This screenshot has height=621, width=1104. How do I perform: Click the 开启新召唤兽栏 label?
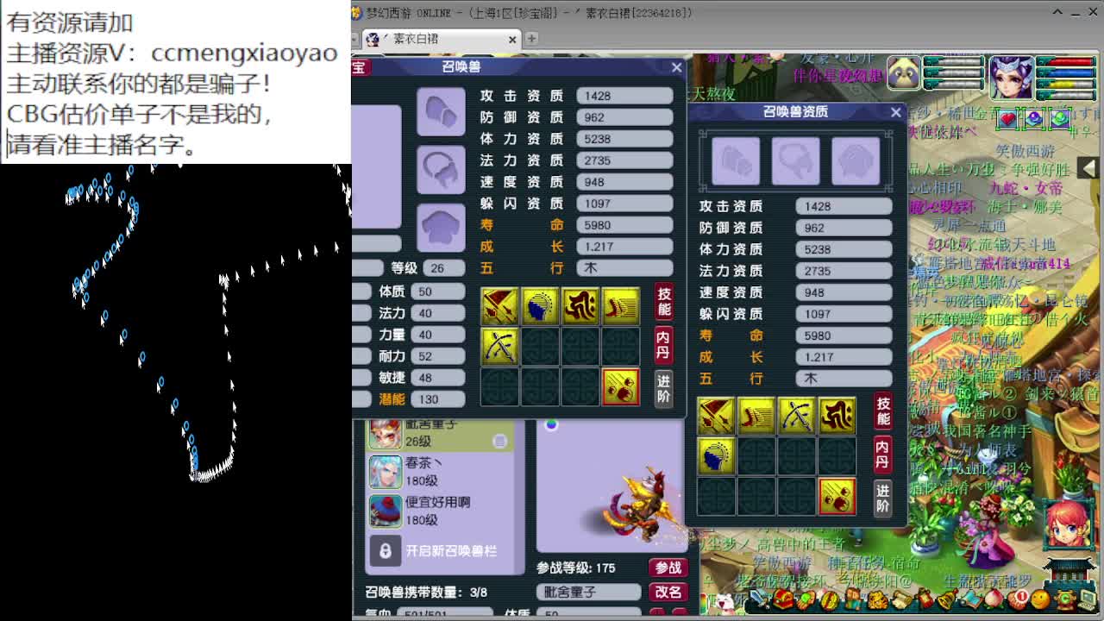coord(451,550)
